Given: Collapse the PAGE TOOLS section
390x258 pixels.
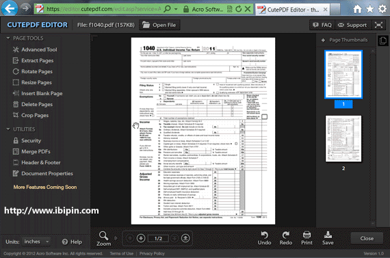Looking at the screenshot, I should pos(8,38).
